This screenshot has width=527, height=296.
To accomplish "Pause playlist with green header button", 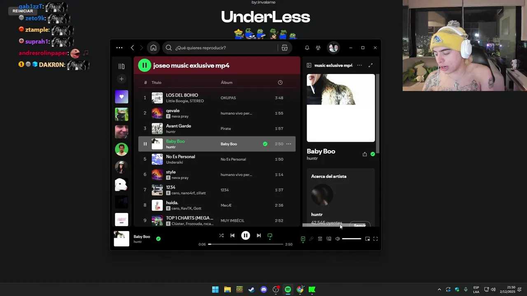I will 144,65.
